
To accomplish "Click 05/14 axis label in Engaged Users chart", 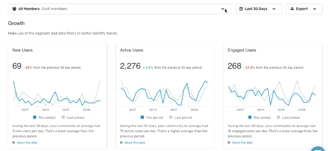I will coord(261,110).
